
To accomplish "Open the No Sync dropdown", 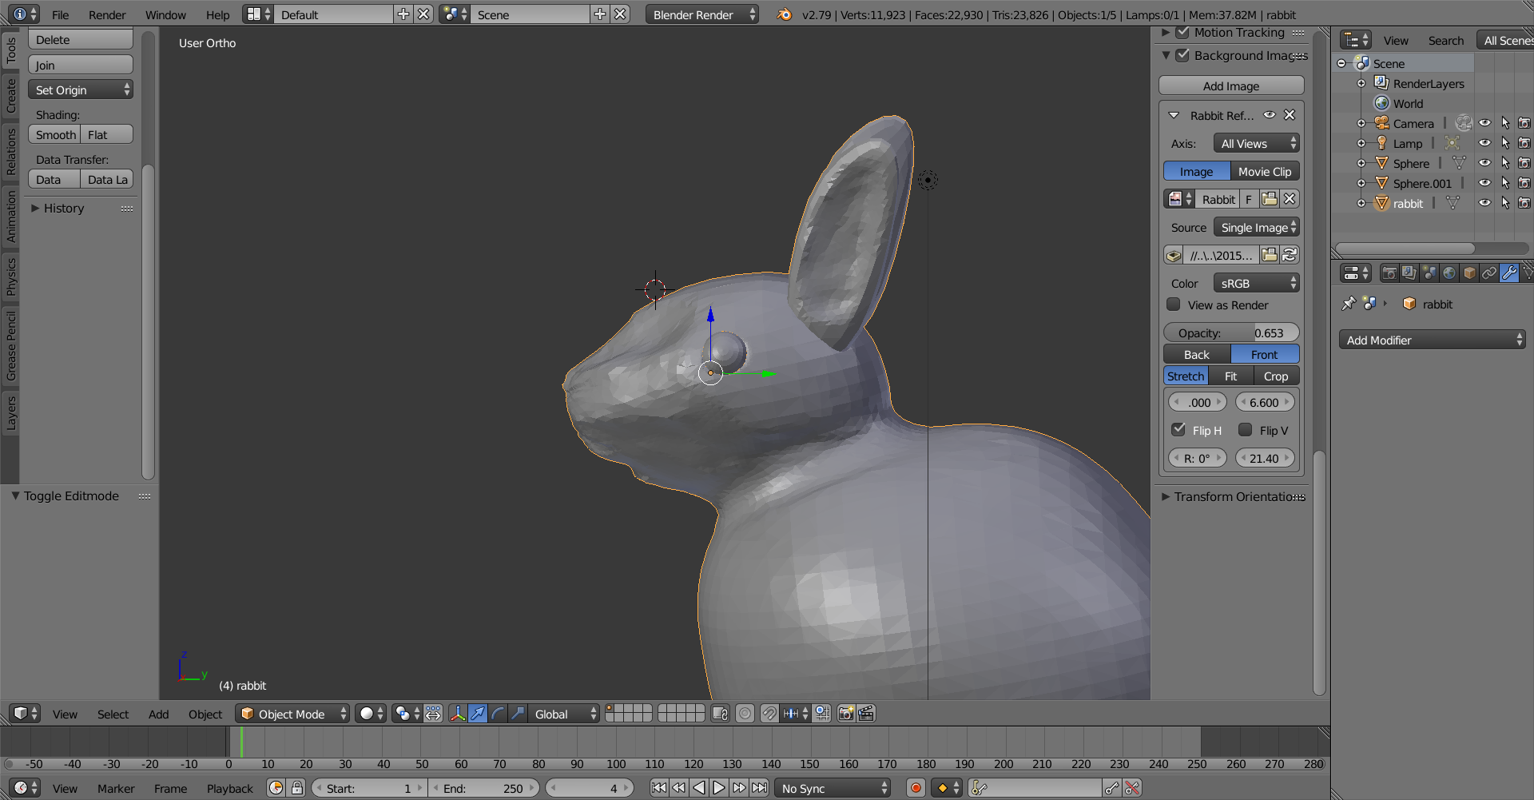I will [833, 788].
